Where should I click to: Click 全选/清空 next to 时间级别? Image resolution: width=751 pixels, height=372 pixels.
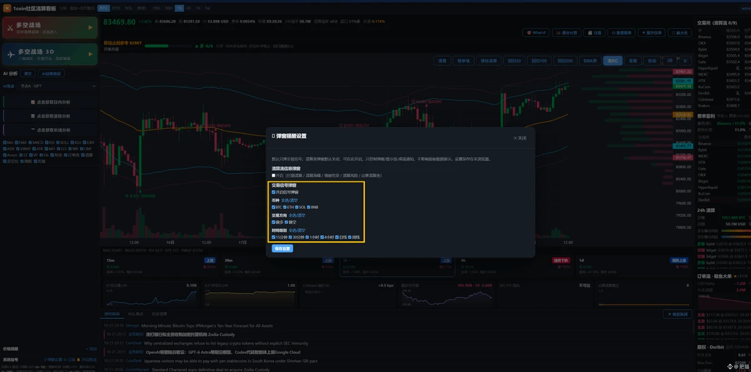(297, 230)
